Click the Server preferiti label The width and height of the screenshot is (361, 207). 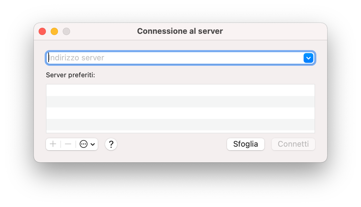(x=70, y=75)
